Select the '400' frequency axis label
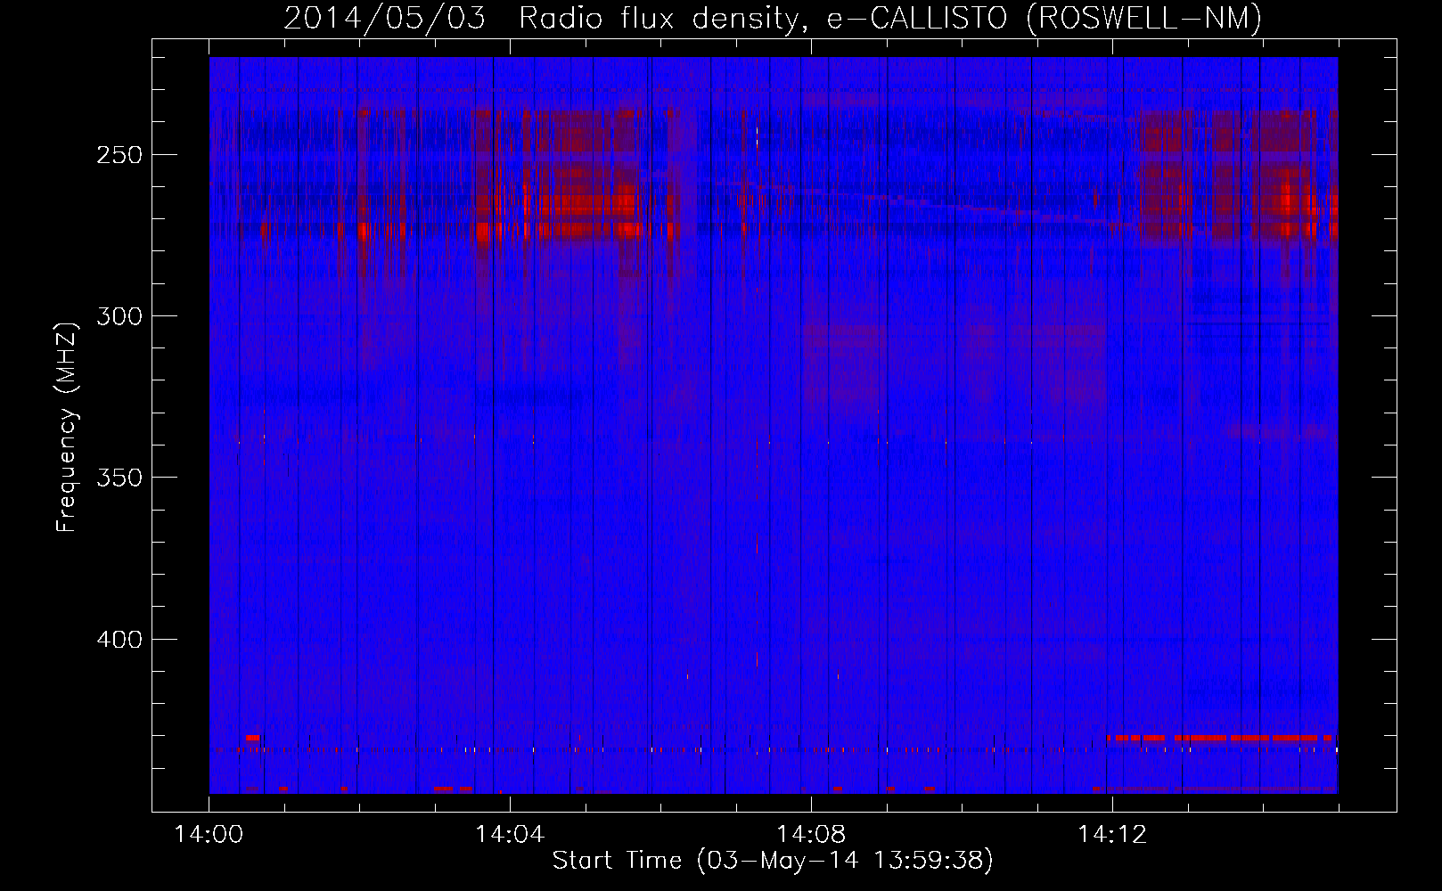This screenshot has height=891, width=1442. 119,640
